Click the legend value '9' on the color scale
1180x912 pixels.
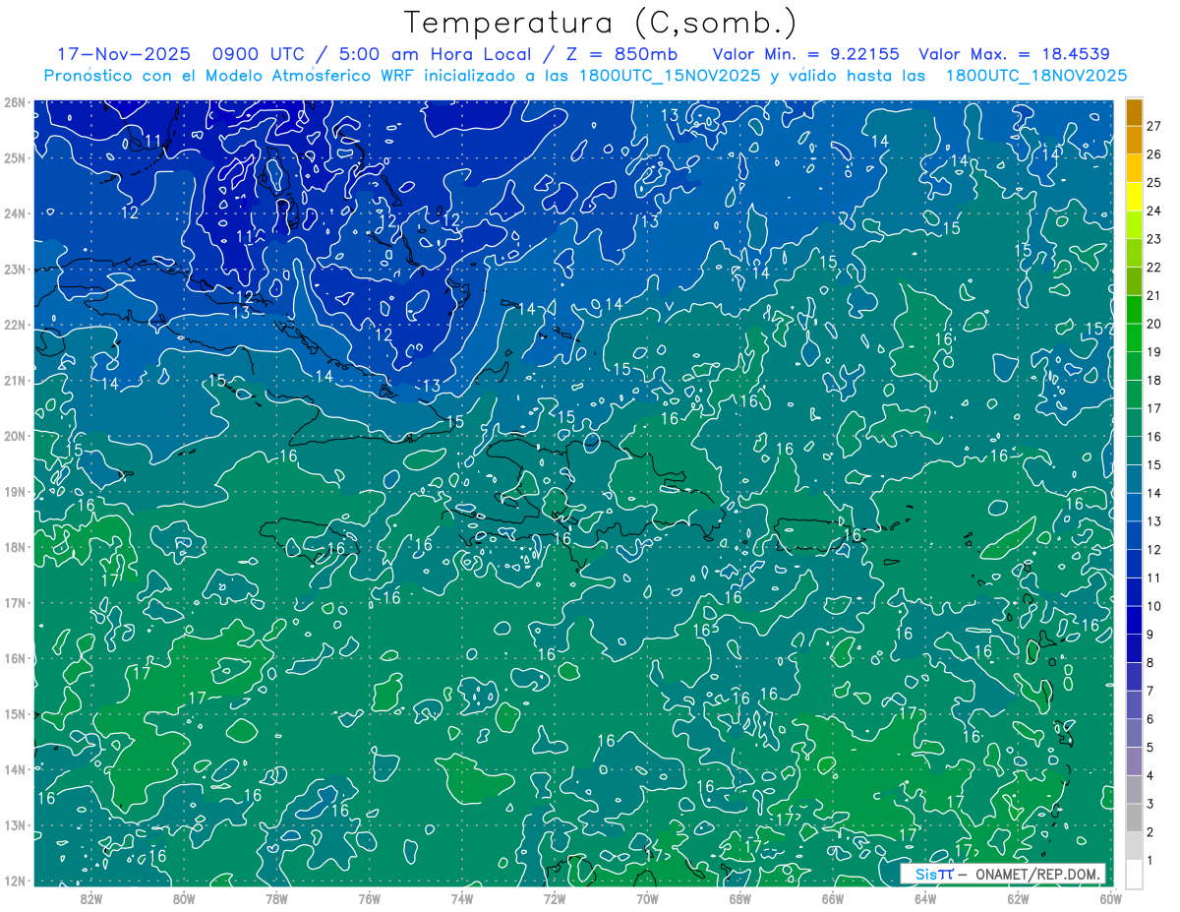pyautogui.click(x=1150, y=635)
